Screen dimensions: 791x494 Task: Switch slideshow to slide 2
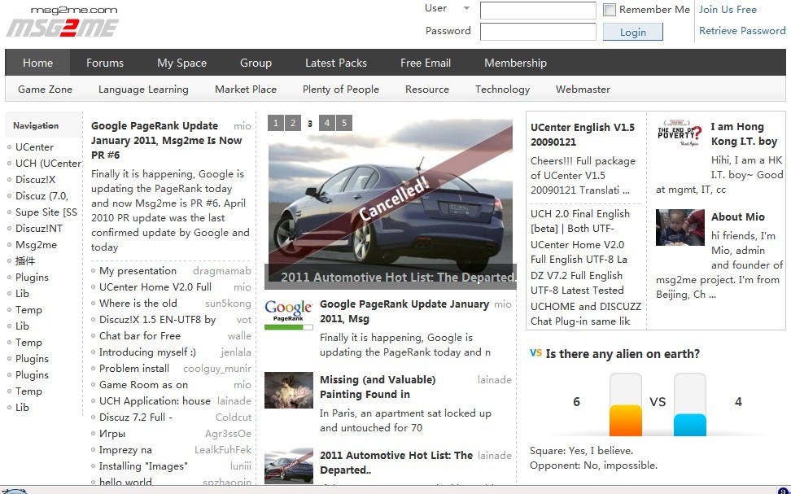293,123
